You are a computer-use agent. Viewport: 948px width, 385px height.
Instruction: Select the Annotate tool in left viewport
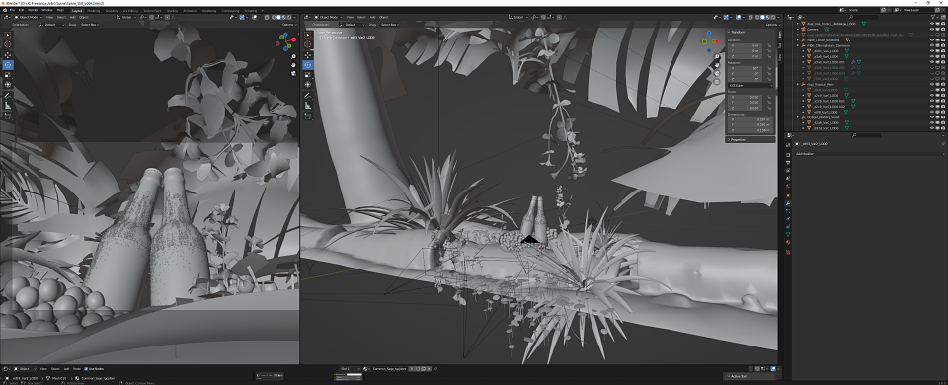coord(8,95)
